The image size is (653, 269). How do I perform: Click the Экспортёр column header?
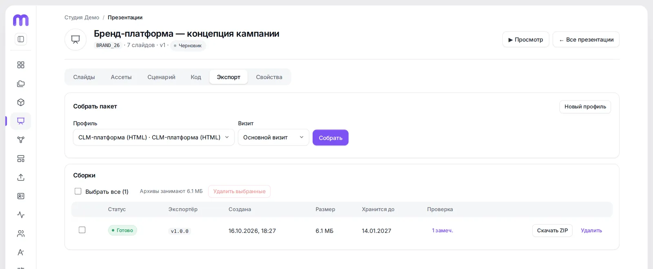point(183,209)
